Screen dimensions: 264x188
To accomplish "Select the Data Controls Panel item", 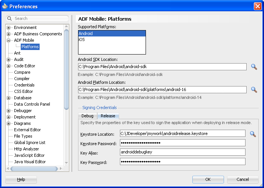I will (32, 104).
